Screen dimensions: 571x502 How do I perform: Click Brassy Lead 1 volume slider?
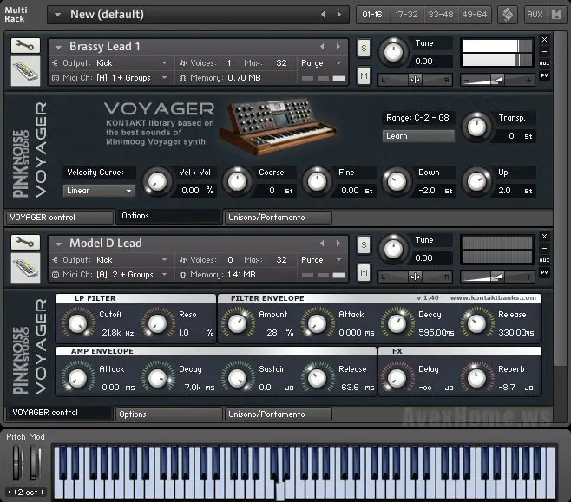pos(497,80)
